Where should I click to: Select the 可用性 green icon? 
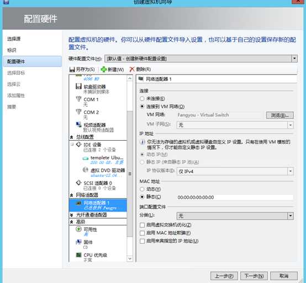coord(78,229)
